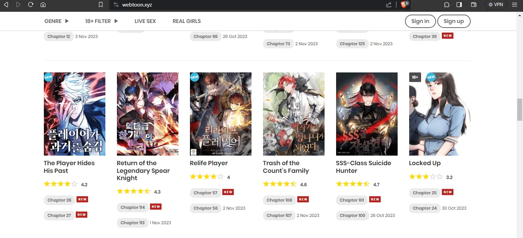Screen dimensions: 523x238
Task: Reload the page with the refresh icon
Action: coord(31,5)
